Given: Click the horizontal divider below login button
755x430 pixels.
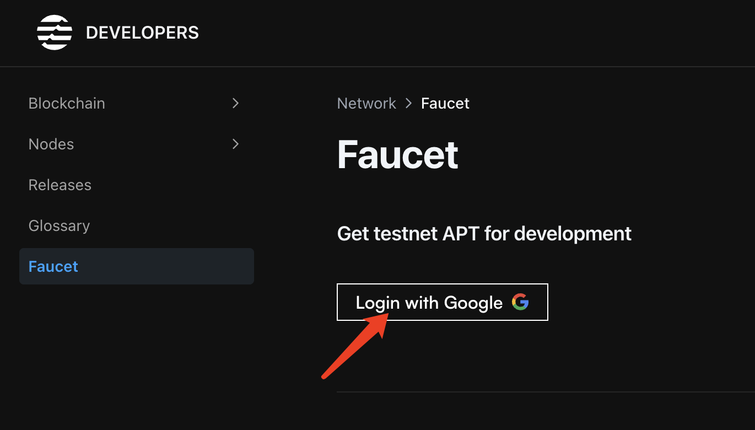Looking at the screenshot, I should coord(546,392).
